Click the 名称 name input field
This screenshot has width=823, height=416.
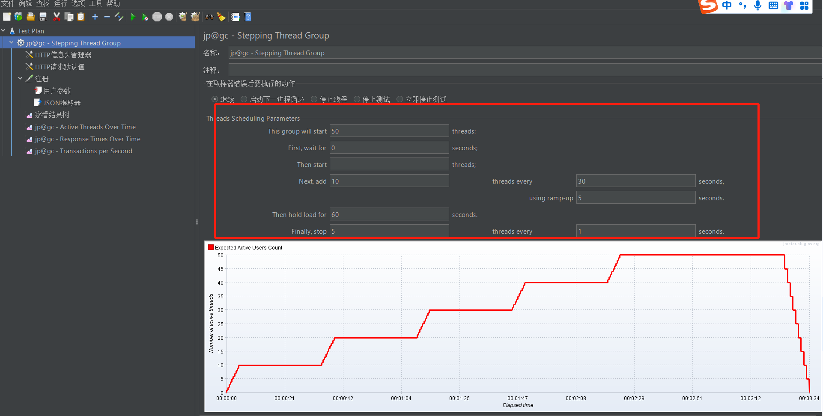click(x=525, y=53)
